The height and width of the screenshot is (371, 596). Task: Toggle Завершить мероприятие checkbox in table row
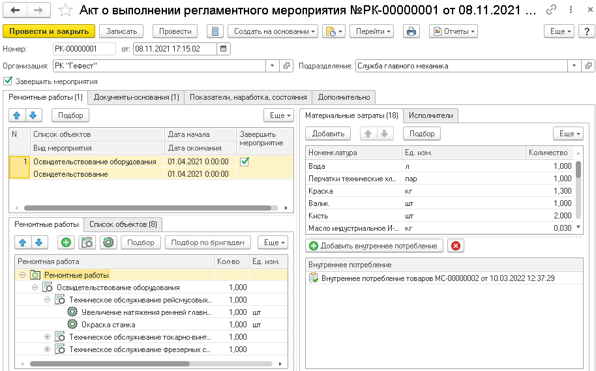coord(245,162)
